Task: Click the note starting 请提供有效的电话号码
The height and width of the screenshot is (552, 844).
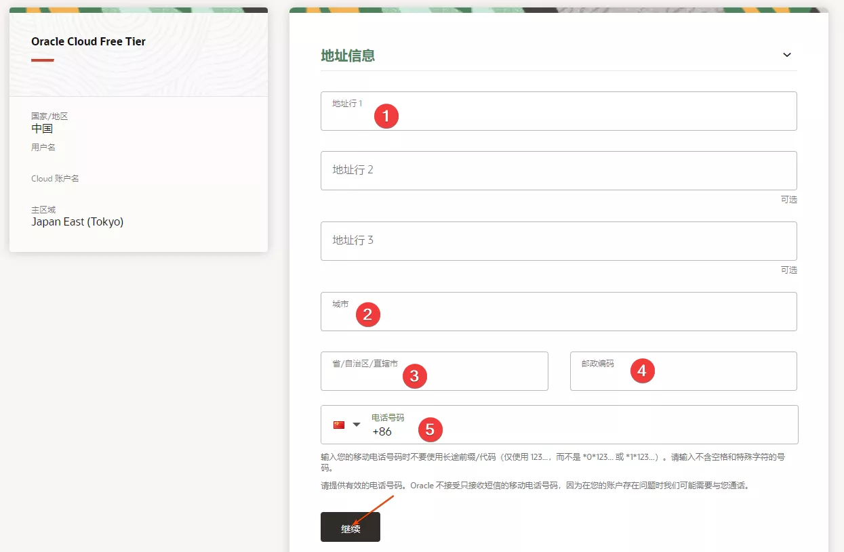Action: click(x=535, y=486)
